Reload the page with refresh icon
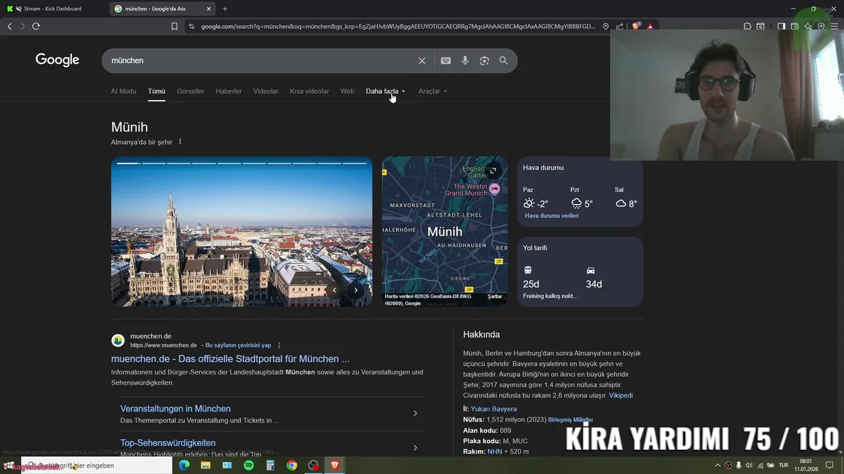844x474 pixels. point(36,26)
